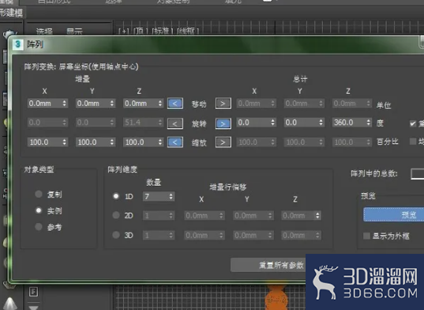Click the Scale totals right arrow button
This screenshot has height=310, width=424.
tap(223, 142)
